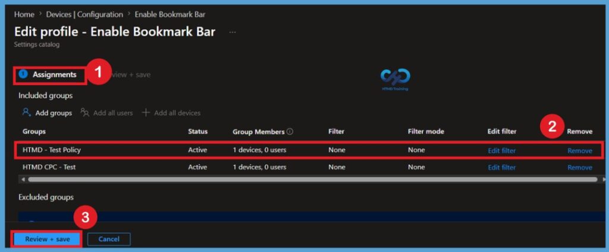This screenshot has width=609, height=252.
Task: Open the ellipsis menu beside profile title
Action: [233, 32]
